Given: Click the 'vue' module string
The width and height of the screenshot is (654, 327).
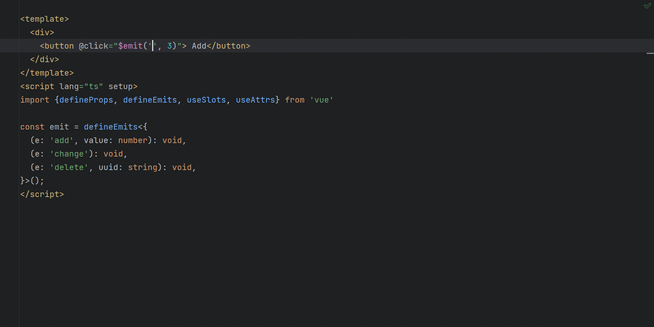Looking at the screenshot, I should point(322,100).
